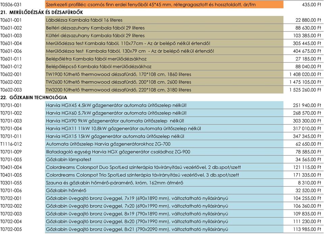Click code T1116-012
Screen dimensions: 324x234
click(x=11, y=144)
